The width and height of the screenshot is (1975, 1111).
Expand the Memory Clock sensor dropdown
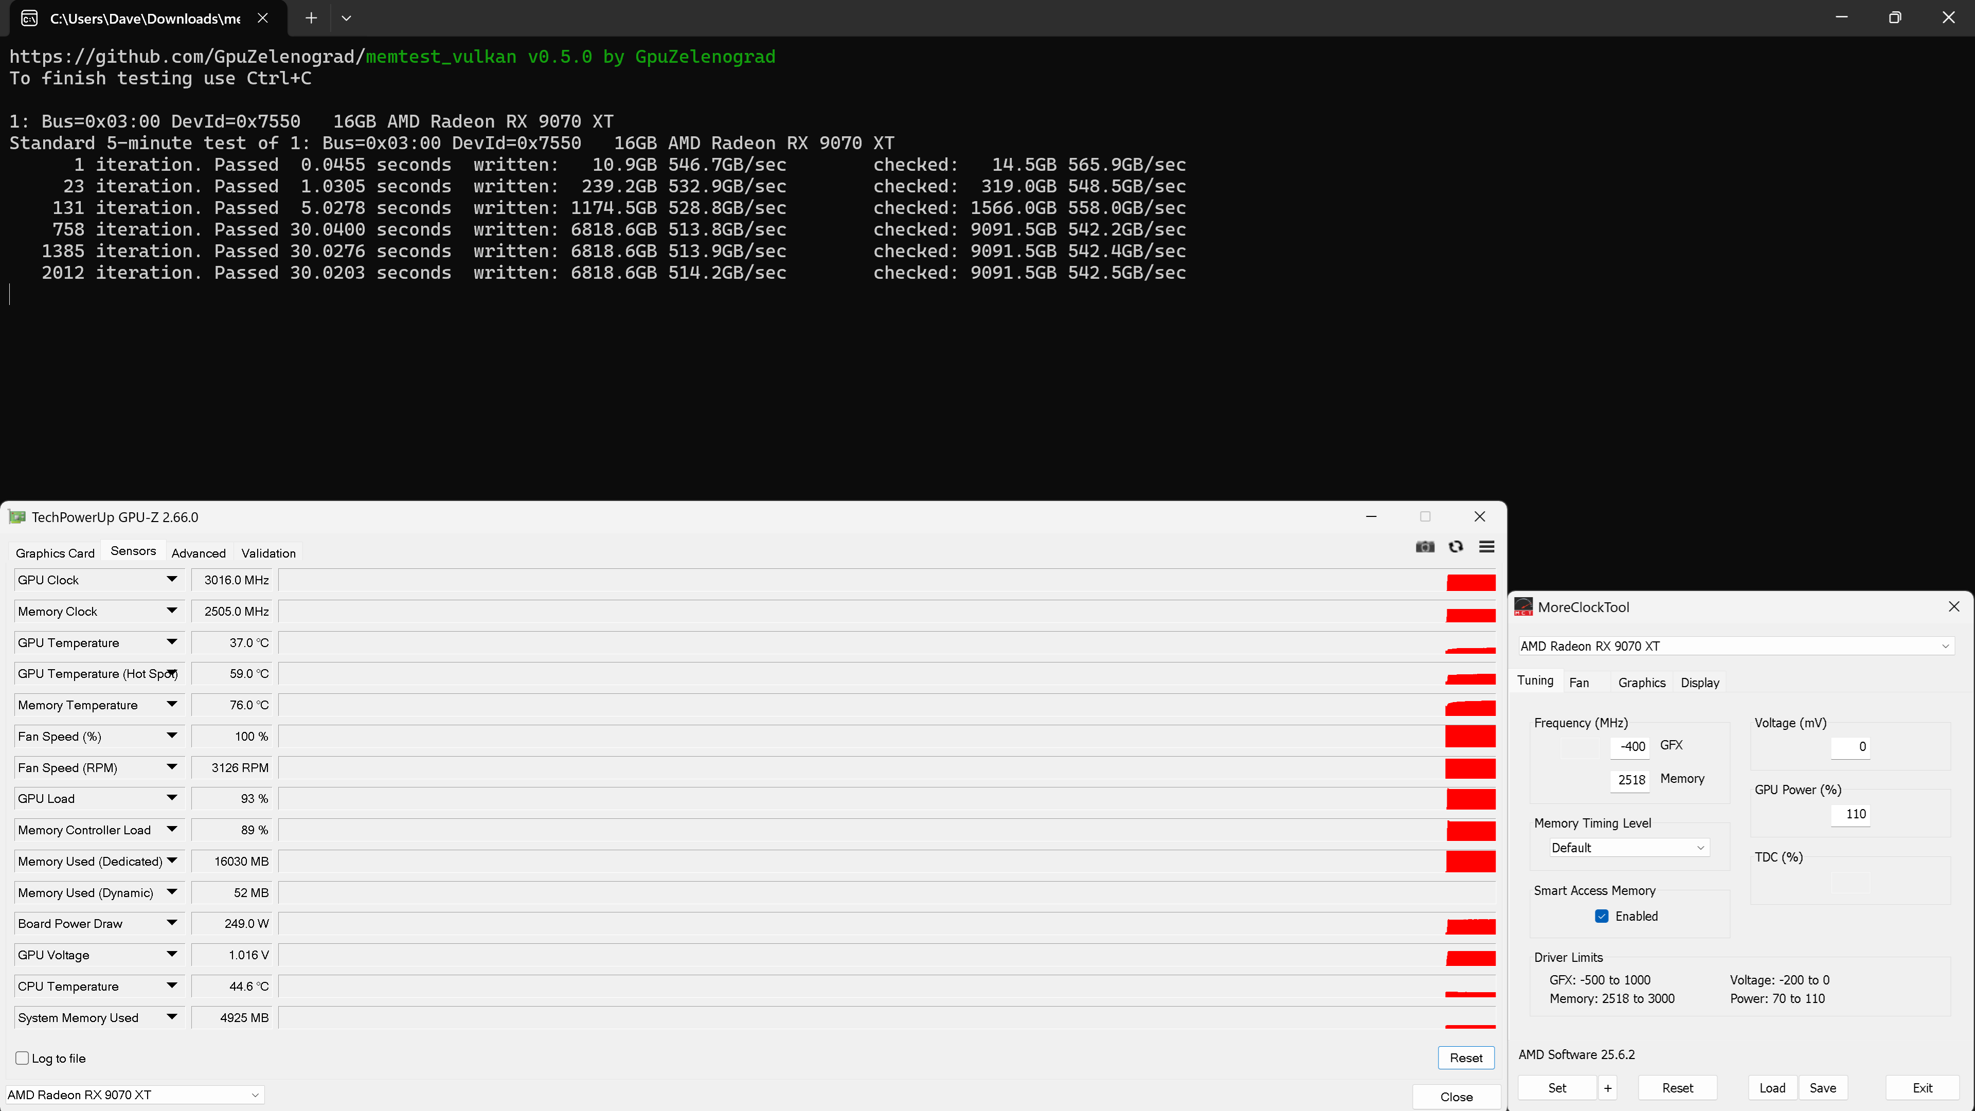tap(172, 611)
